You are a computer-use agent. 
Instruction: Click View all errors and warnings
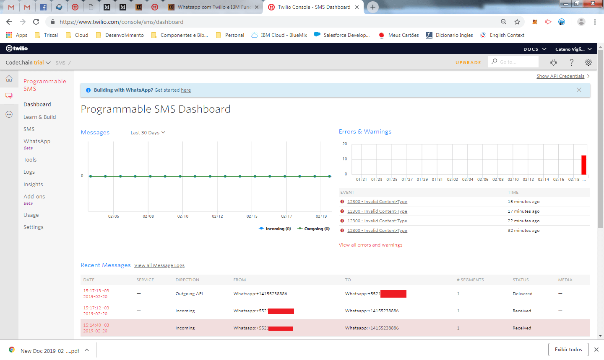(x=370, y=245)
